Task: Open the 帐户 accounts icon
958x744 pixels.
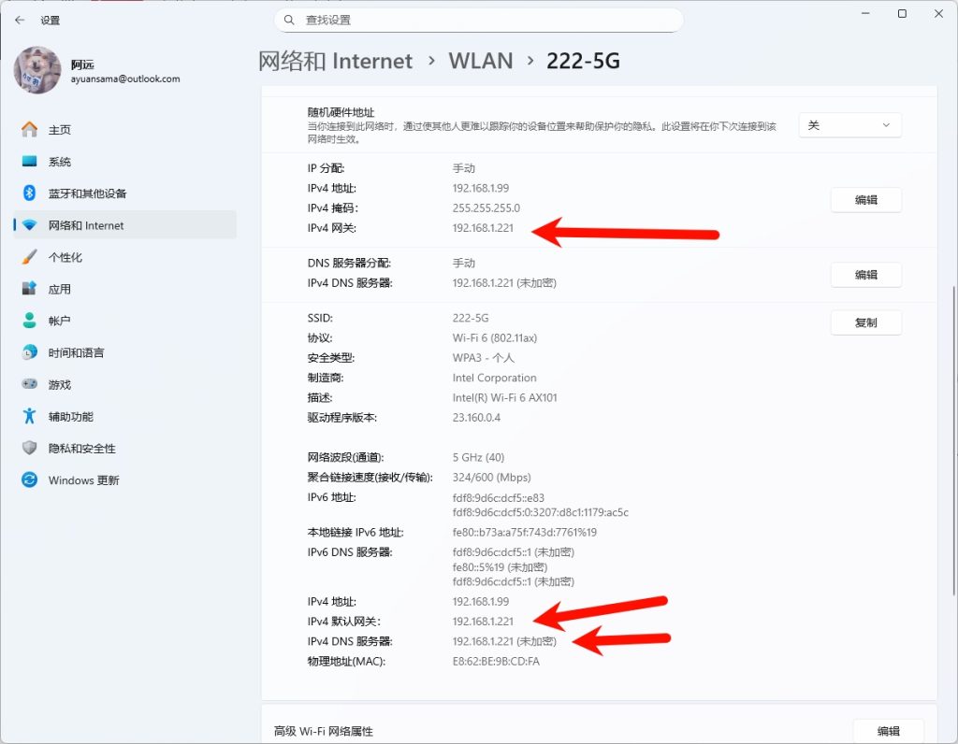Action: pos(30,321)
